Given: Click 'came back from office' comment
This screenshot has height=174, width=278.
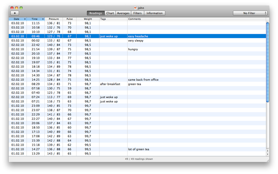Looking at the screenshot, I should (x=143, y=80).
